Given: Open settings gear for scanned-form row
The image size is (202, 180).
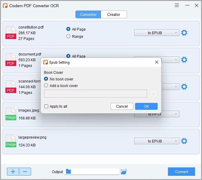Looking at the screenshot, I should coord(184,87).
